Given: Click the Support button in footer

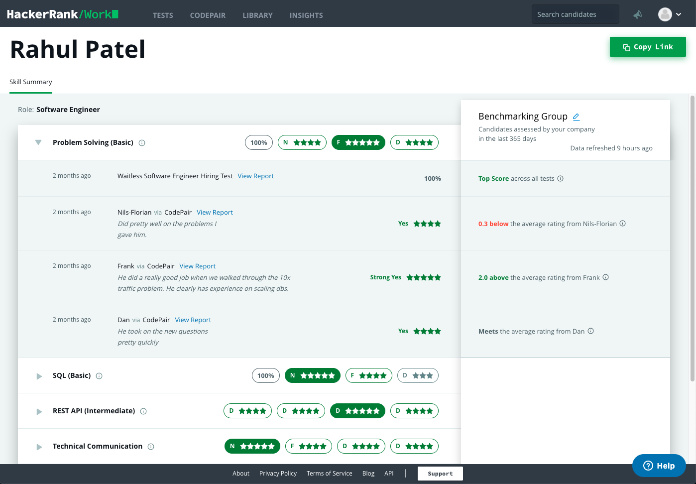Looking at the screenshot, I should coord(440,474).
